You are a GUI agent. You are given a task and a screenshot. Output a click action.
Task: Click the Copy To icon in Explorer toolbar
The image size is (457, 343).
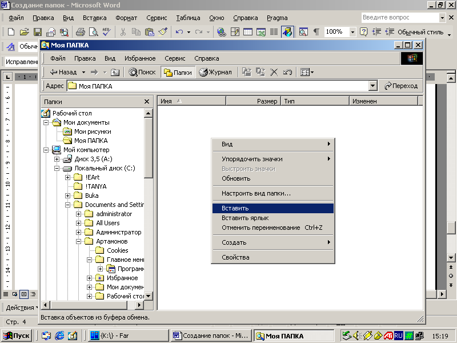(260, 72)
